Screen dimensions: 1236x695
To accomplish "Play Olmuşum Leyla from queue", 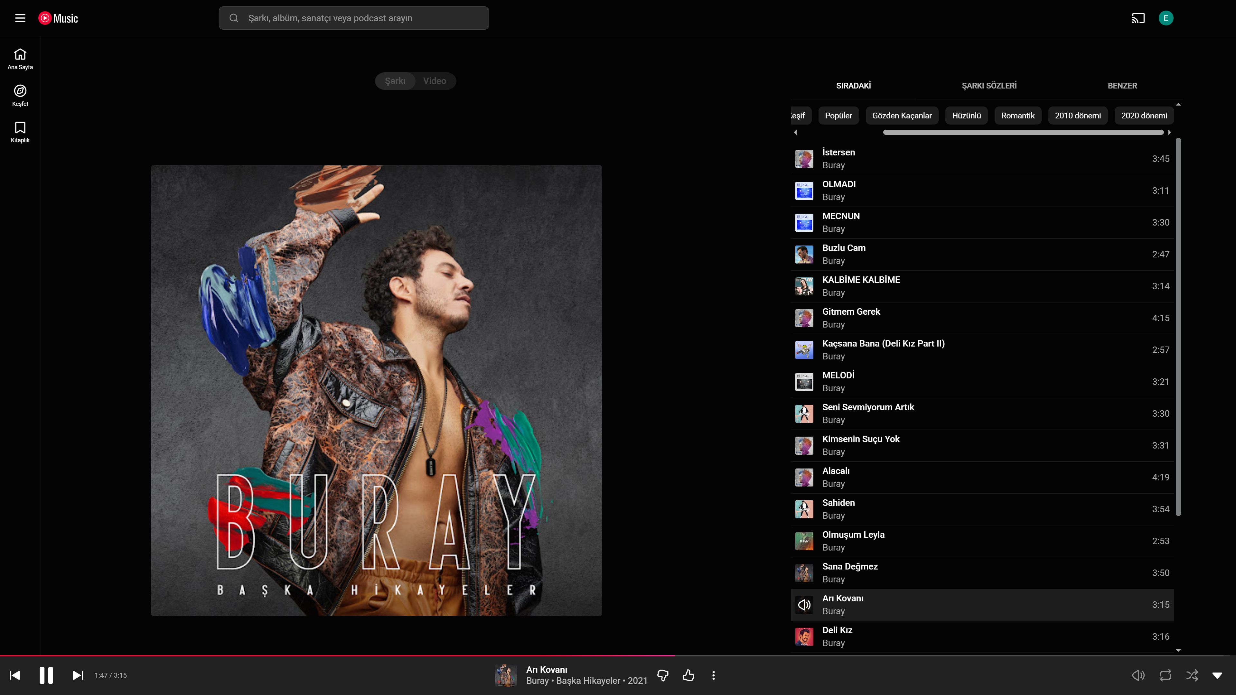I will [x=982, y=541].
